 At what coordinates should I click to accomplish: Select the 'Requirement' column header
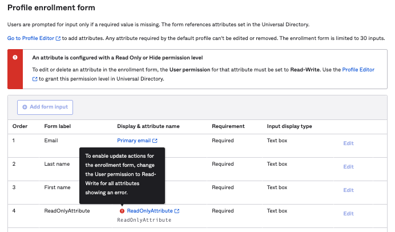point(228,126)
